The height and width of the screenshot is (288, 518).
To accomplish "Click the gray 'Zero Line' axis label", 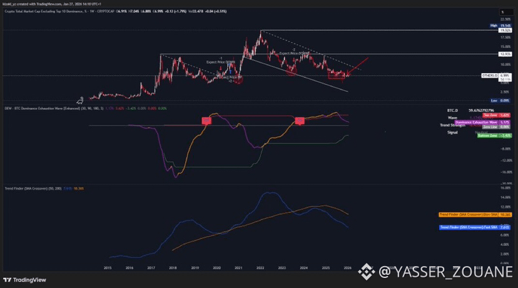I will click(x=496, y=127).
